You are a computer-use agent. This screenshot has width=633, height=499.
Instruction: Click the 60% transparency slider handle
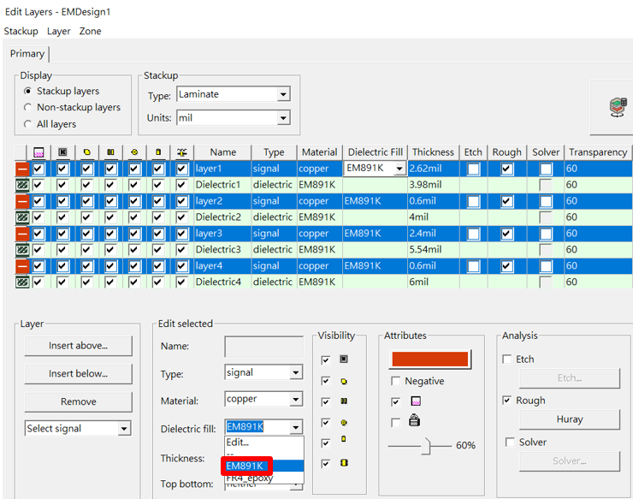426,446
